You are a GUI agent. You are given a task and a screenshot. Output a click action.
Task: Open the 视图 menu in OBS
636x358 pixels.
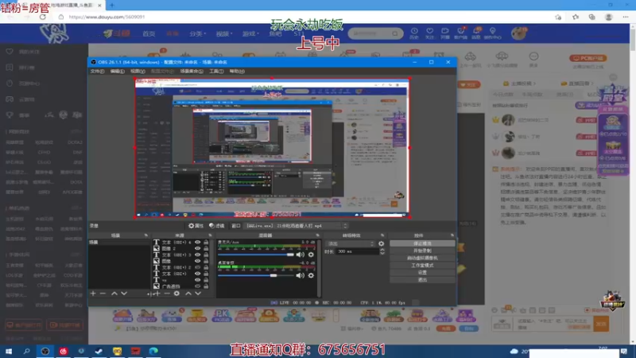click(x=138, y=71)
